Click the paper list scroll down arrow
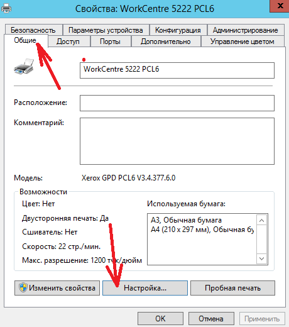Screen dimensions: 289x327 point(261,258)
